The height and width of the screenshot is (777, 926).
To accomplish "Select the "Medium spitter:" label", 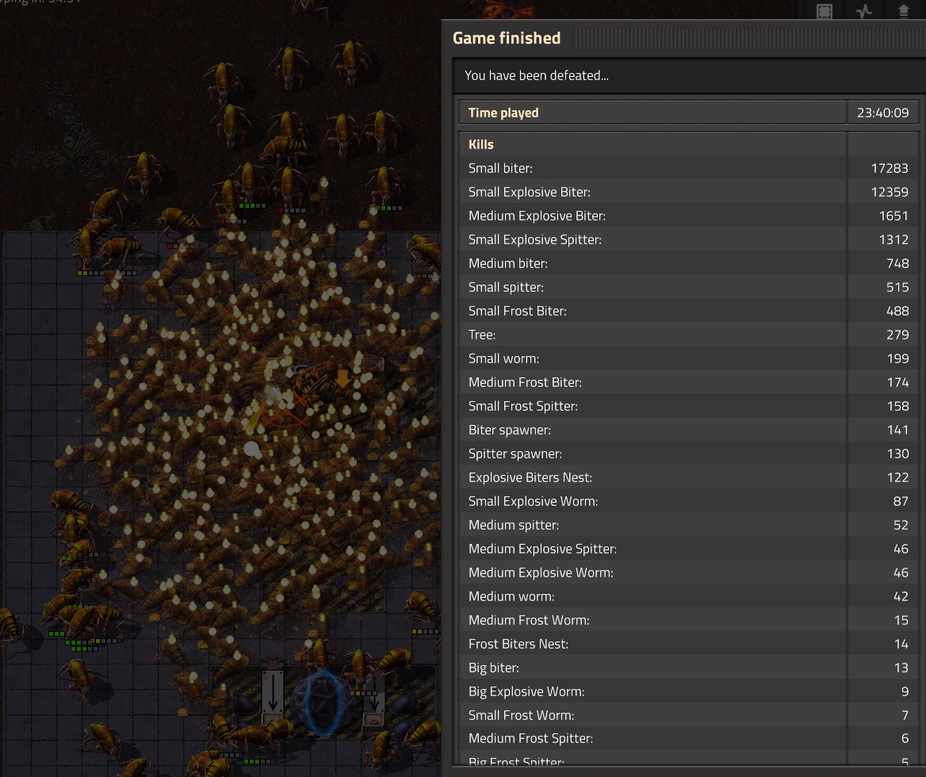I will click(x=514, y=525).
